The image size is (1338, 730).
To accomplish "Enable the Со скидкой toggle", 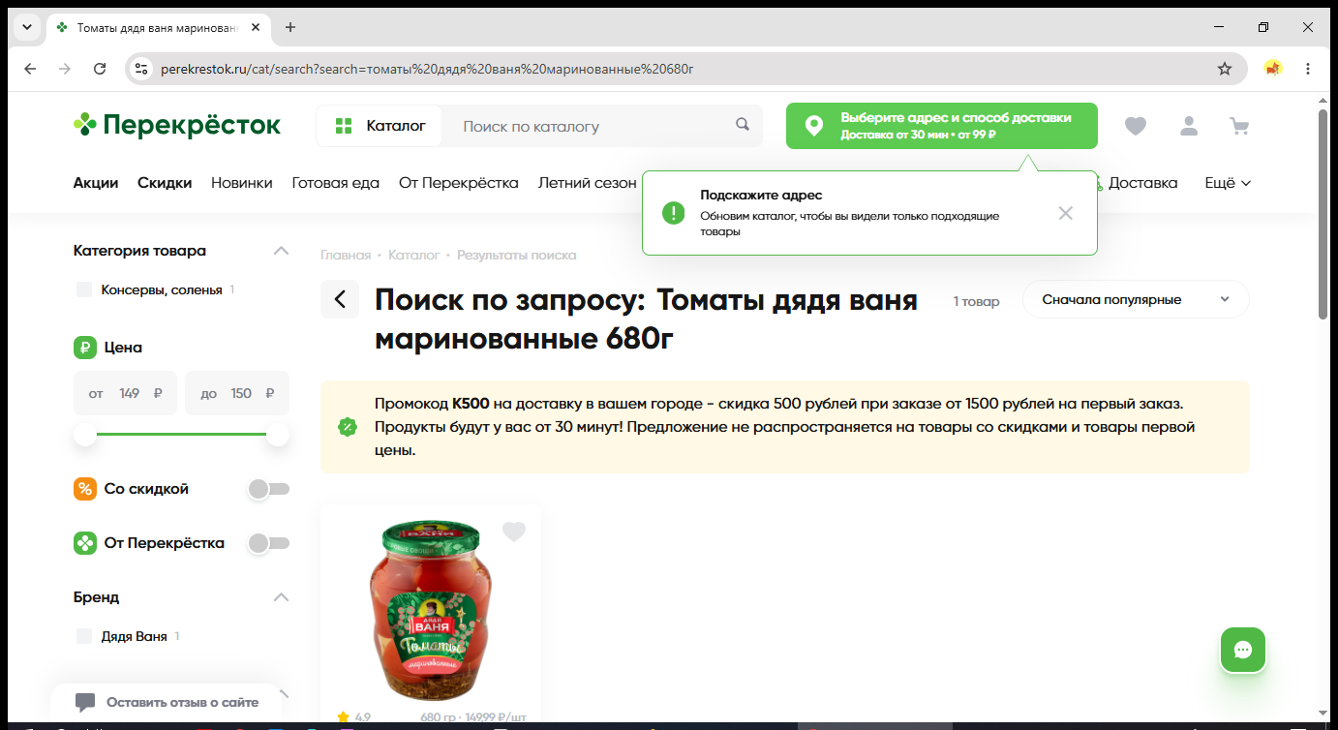I will click(x=268, y=489).
